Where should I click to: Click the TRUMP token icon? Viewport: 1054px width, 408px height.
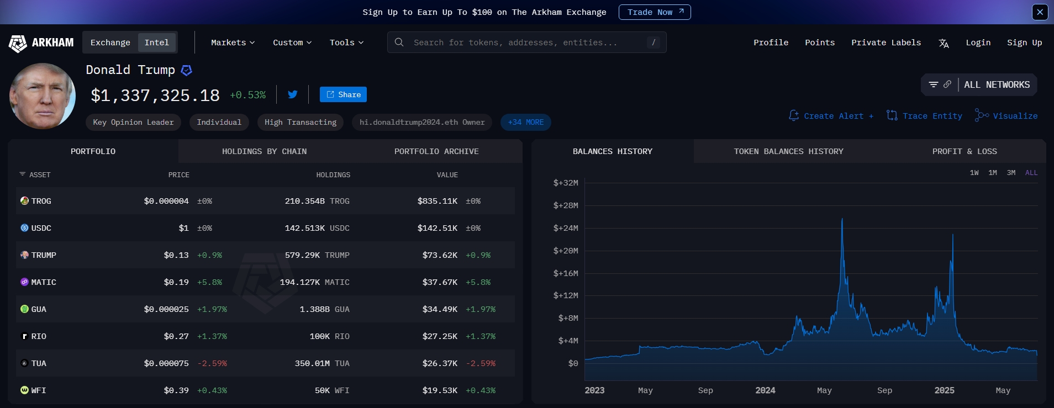pos(24,255)
